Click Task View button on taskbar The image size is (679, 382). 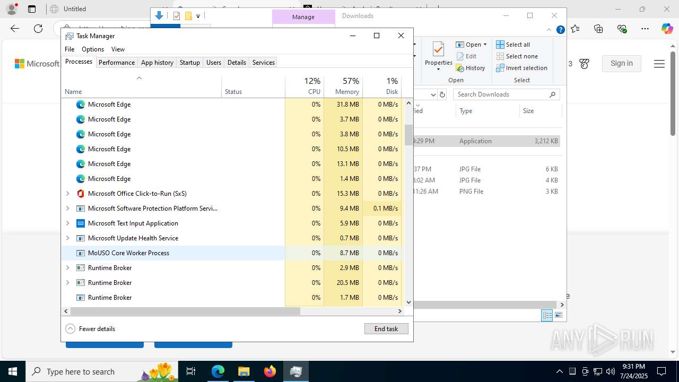tap(191, 371)
